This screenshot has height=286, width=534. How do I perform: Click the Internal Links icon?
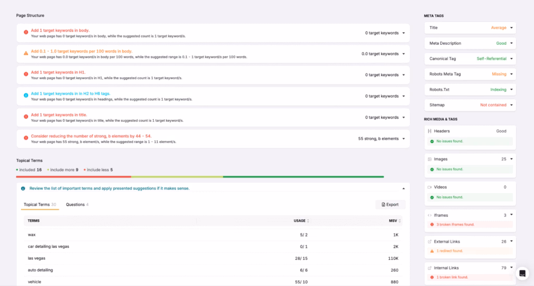coord(430,268)
